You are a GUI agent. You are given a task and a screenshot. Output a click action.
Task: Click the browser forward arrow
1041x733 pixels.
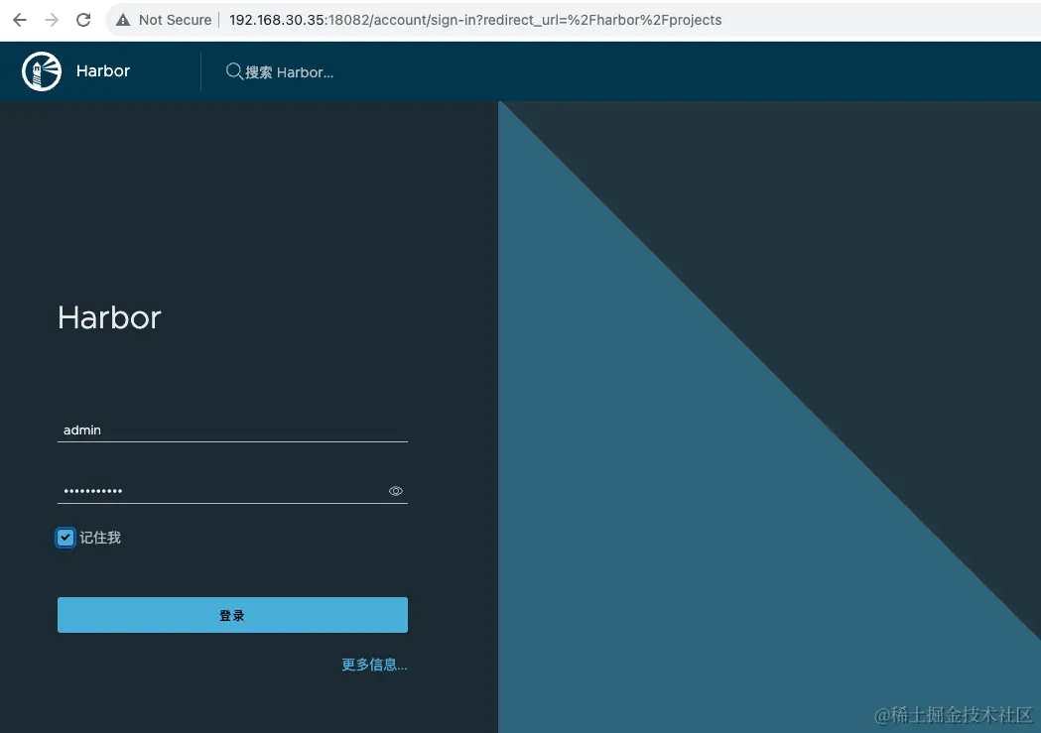tap(52, 20)
